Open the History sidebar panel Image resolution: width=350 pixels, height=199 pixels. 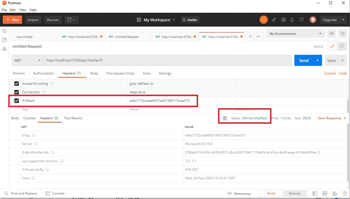coord(4,31)
